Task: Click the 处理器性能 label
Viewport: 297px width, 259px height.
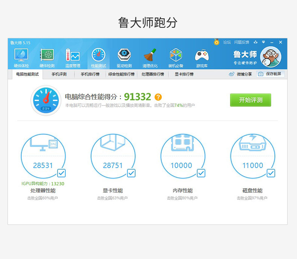Action: coord(43,191)
